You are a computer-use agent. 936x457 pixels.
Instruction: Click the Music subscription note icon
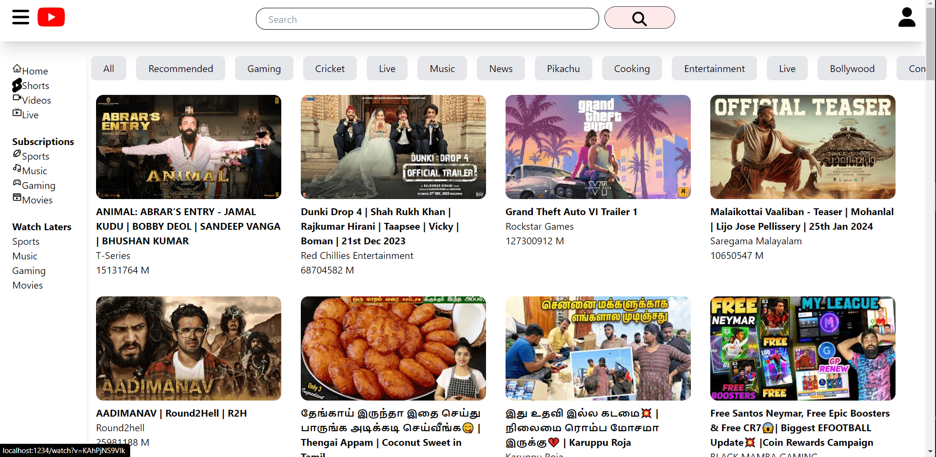point(17,168)
